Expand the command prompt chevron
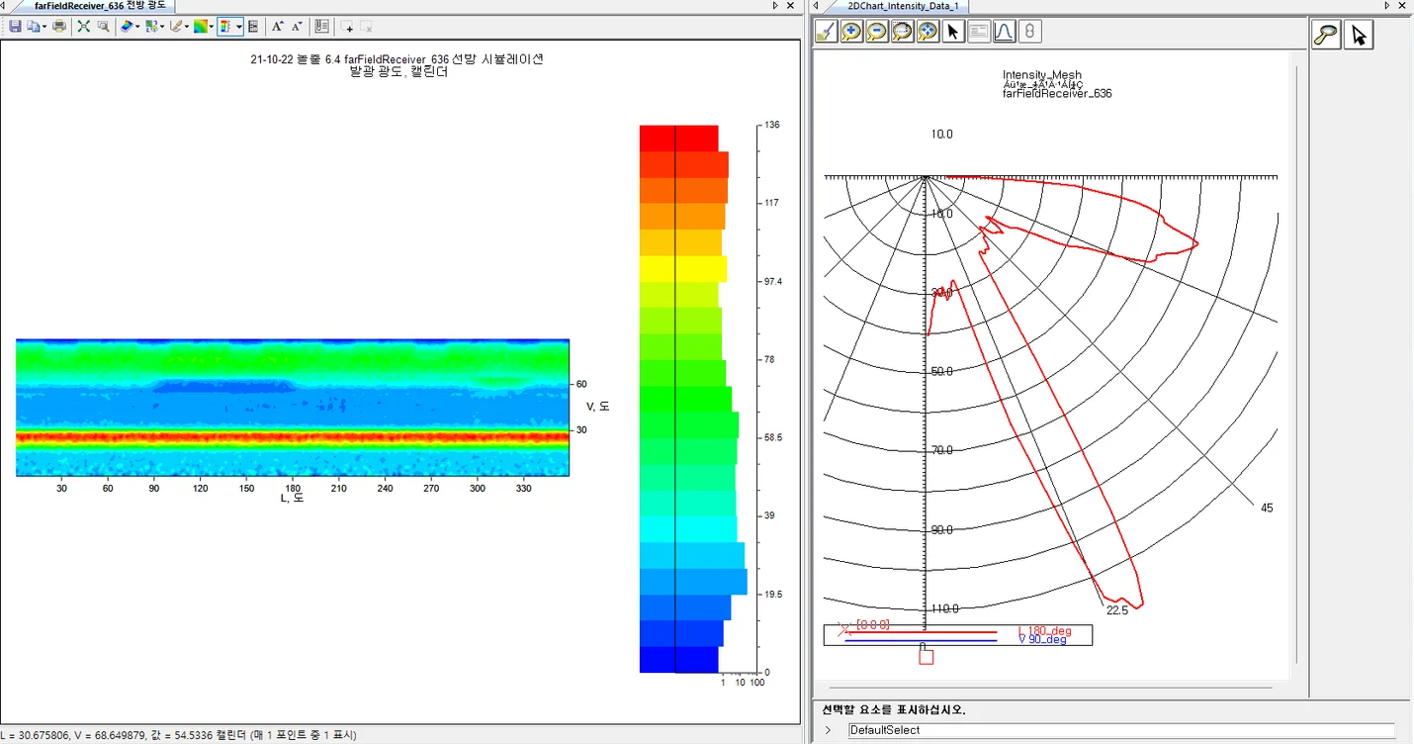The height and width of the screenshot is (744, 1414). coord(828,730)
